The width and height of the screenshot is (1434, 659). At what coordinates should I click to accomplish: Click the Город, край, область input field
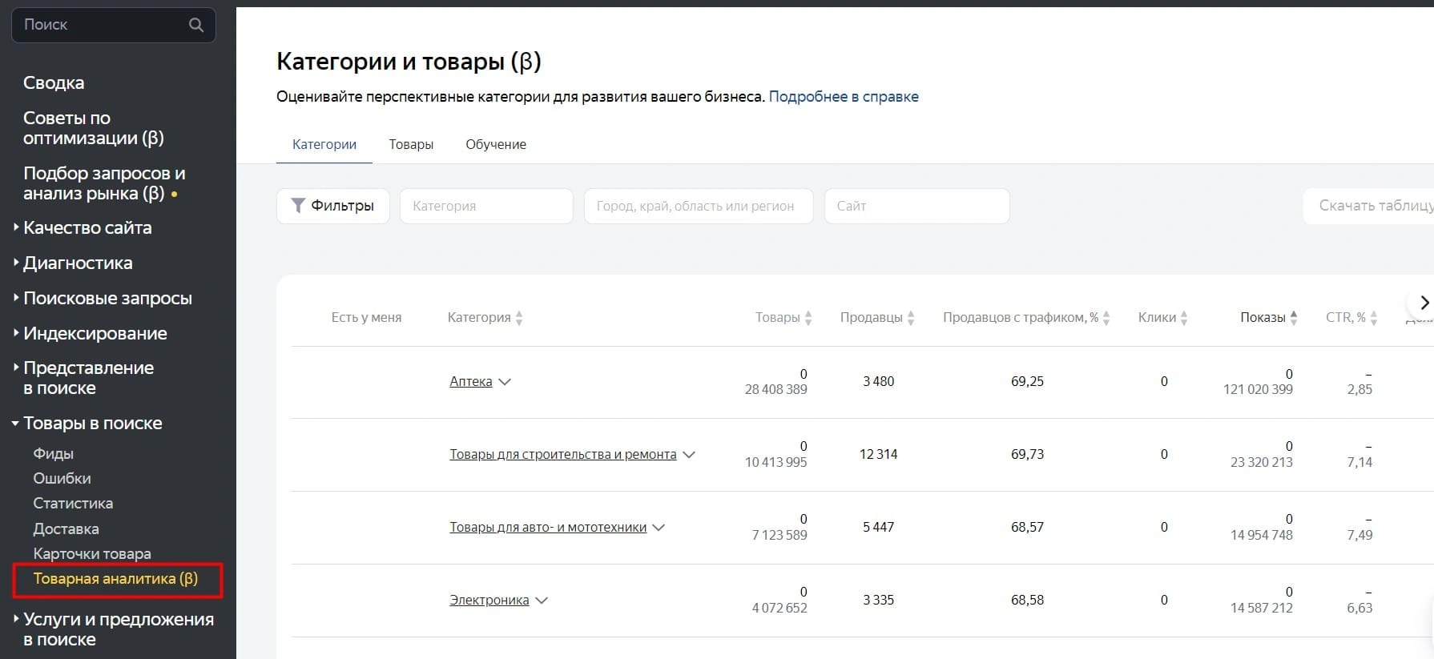click(698, 206)
